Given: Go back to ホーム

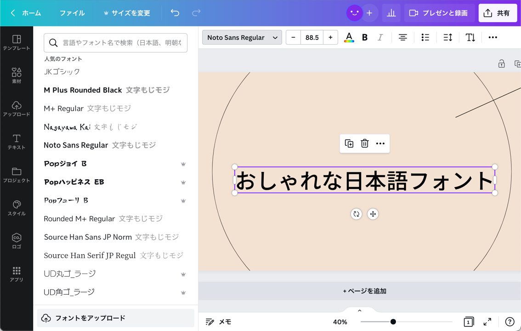Looking at the screenshot, I should pyautogui.click(x=26, y=13).
